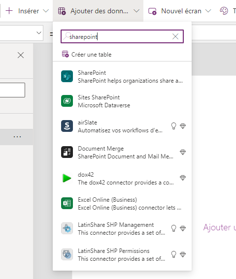Image resolution: width=236 pixels, height=279 pixels.
Task: Open the Insérer menu label
Action: click(29, 11)
